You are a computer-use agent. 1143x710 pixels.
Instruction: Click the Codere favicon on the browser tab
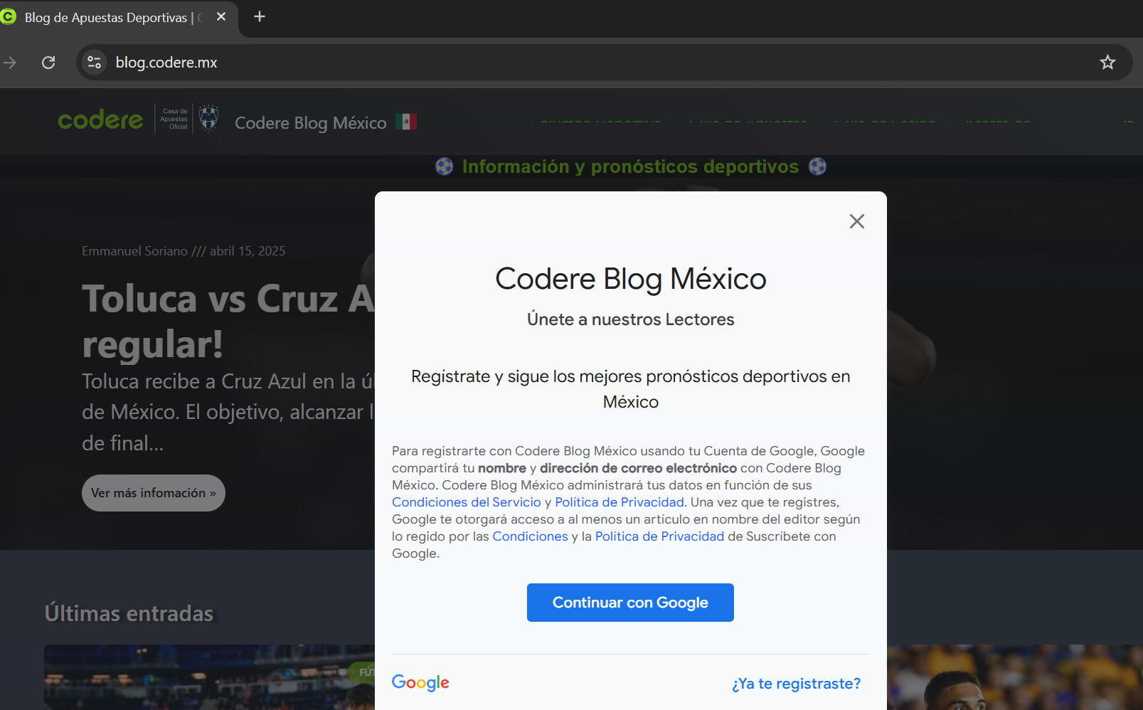coord(8,16)
